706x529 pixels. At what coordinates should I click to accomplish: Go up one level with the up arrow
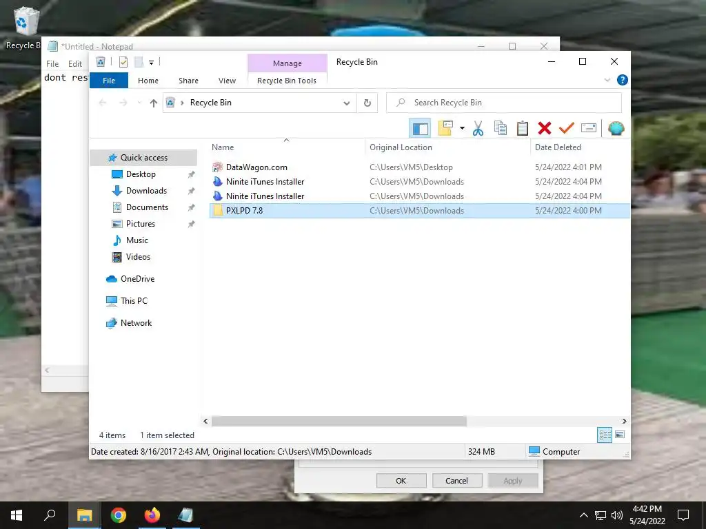(154, 103)
